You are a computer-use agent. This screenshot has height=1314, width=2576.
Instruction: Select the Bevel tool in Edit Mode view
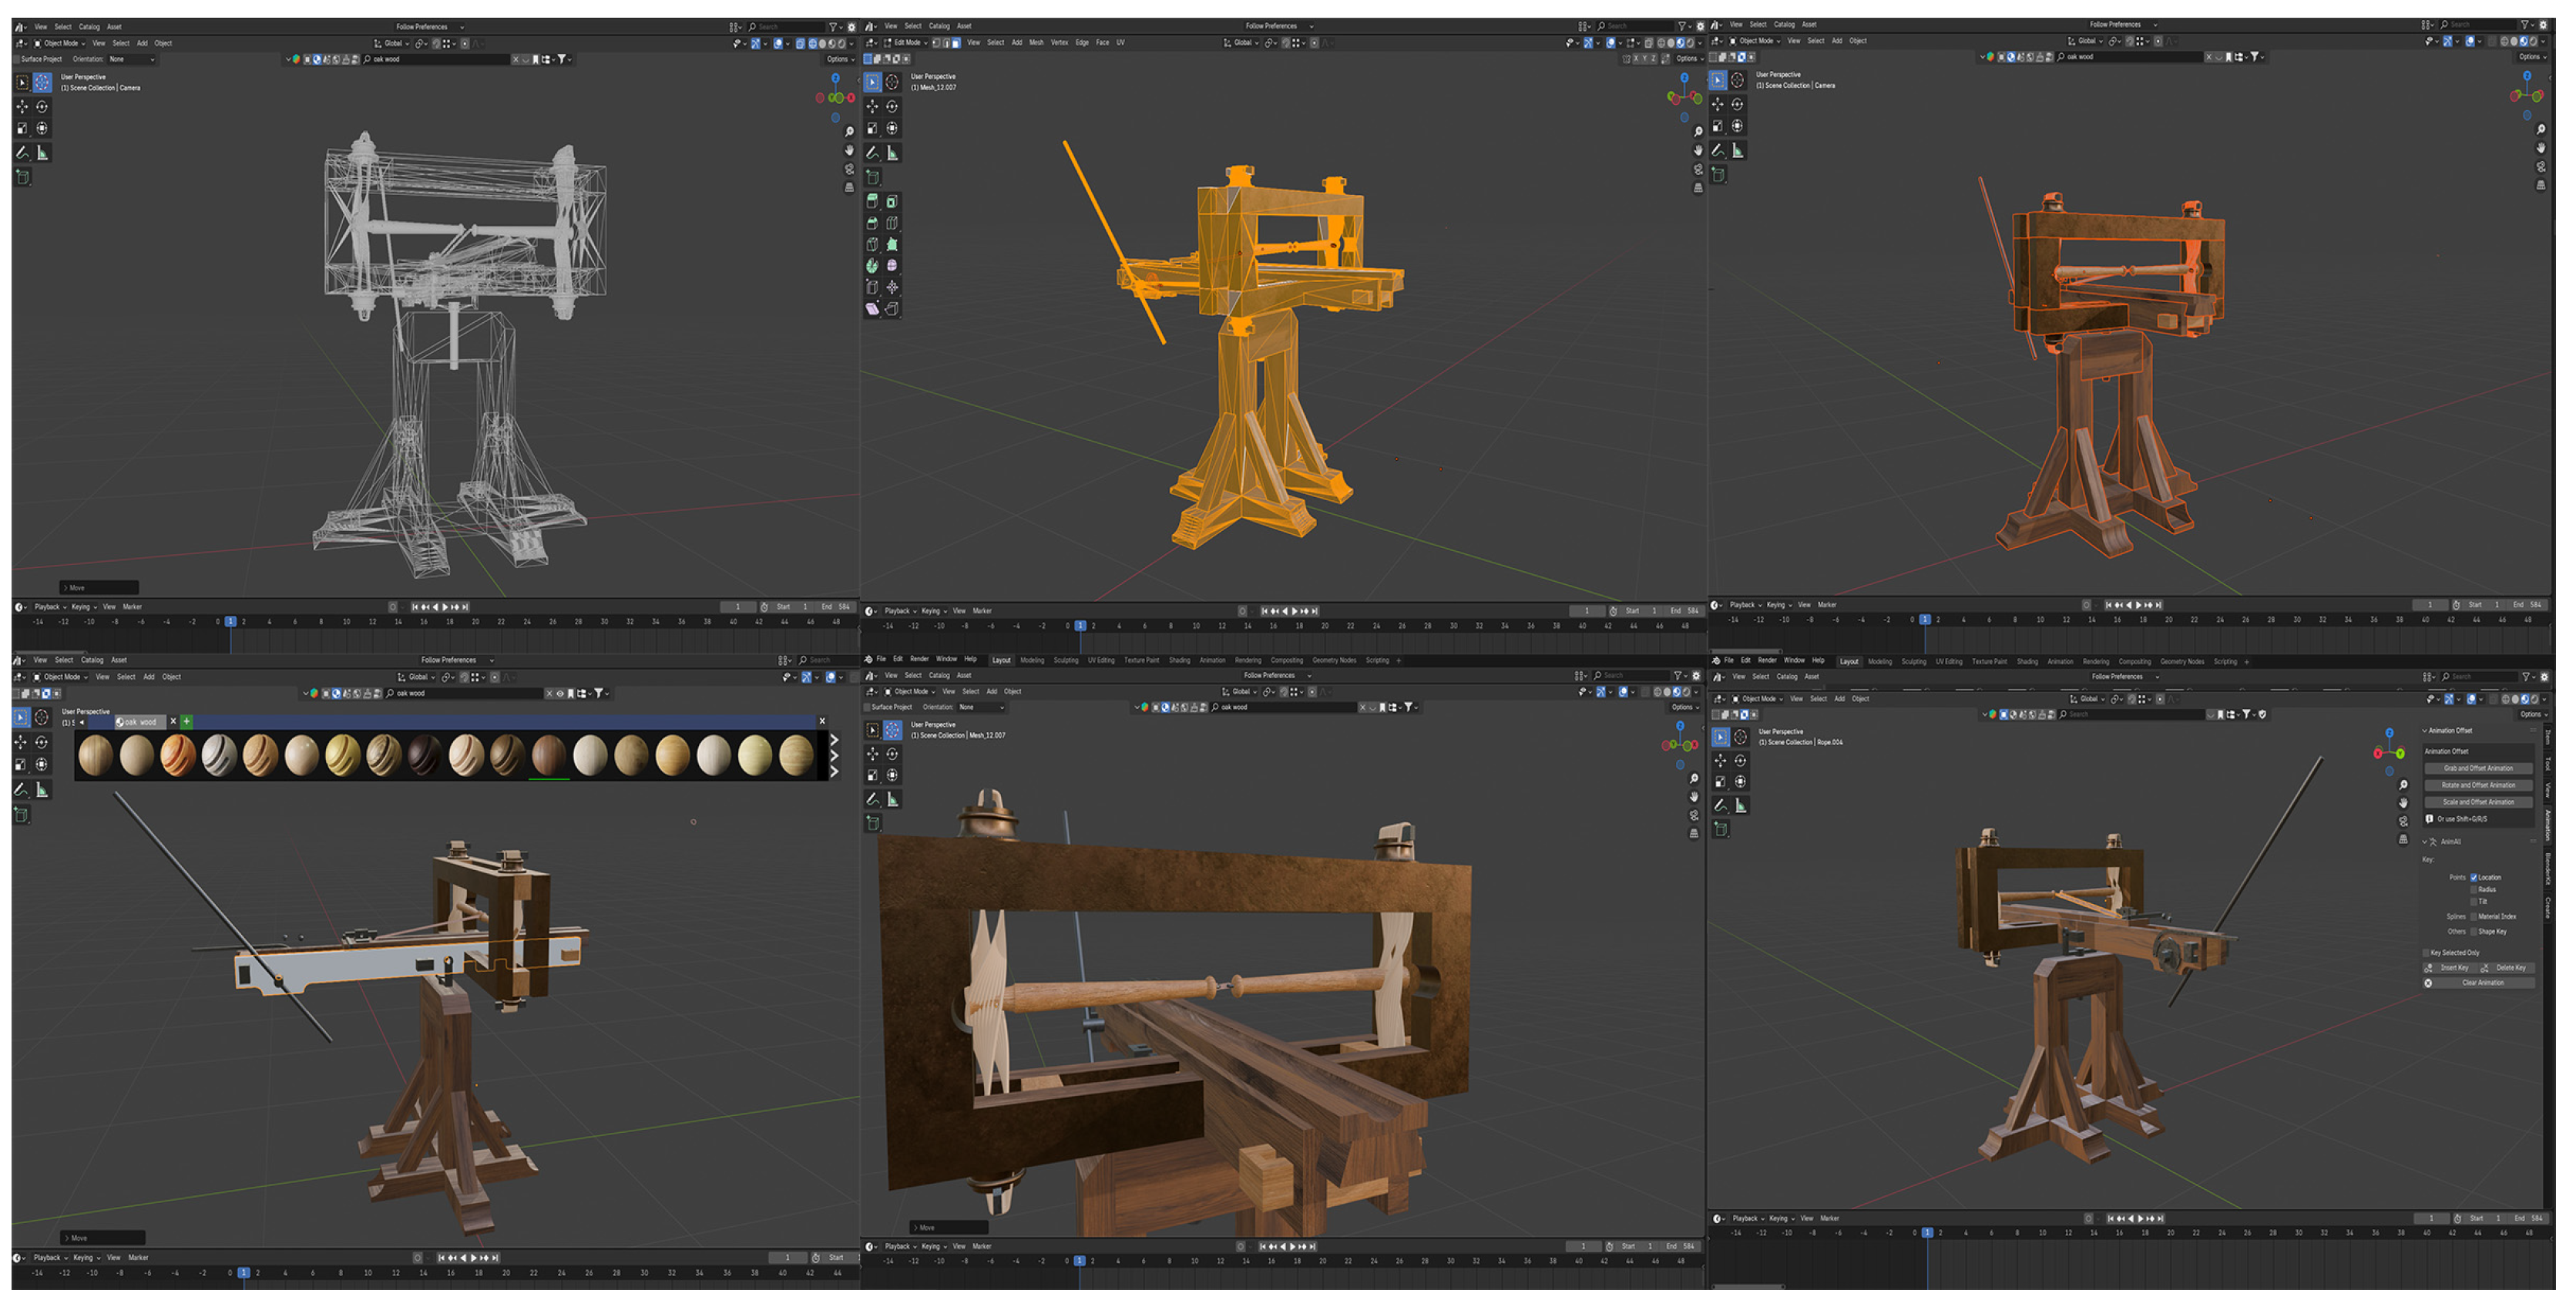(x=872, y=223)
